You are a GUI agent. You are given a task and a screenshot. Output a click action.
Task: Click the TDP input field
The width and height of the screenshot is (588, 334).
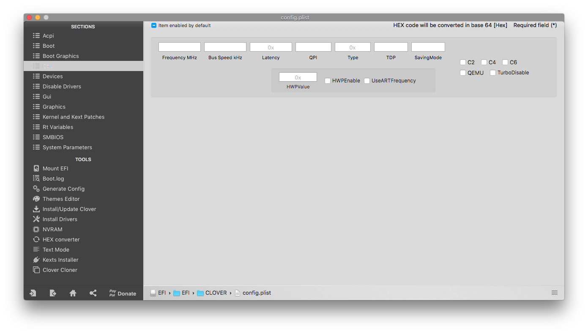[x=391, y=47]
